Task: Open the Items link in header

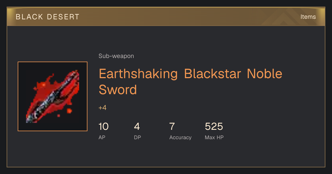Action: pos(308,17)
